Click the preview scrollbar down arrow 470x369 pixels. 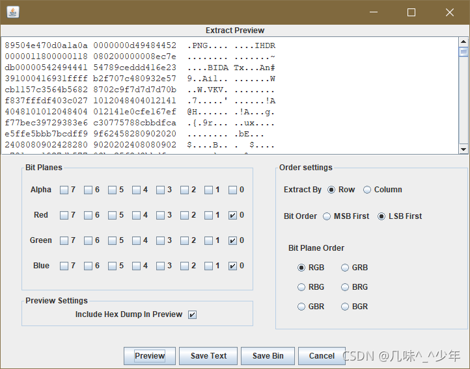point(463,149)
